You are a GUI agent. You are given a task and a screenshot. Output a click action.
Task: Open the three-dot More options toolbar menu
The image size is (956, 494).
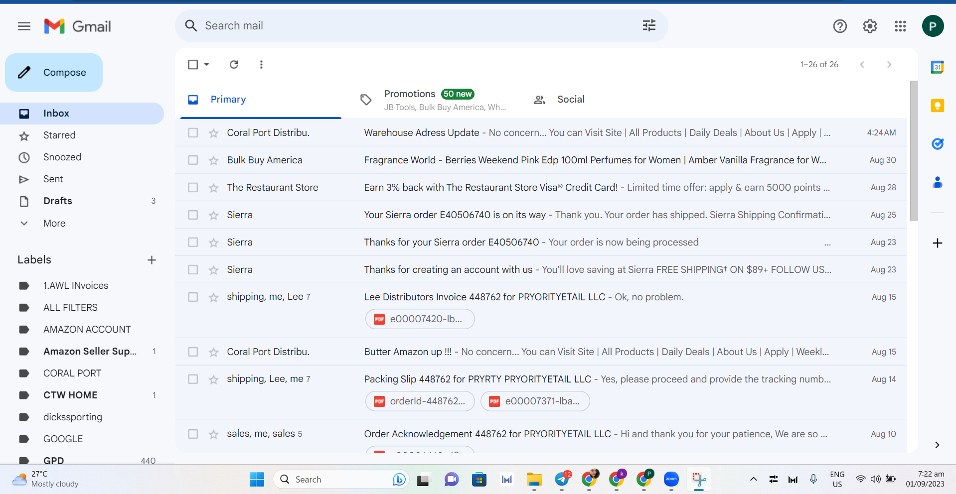[261, 64]
